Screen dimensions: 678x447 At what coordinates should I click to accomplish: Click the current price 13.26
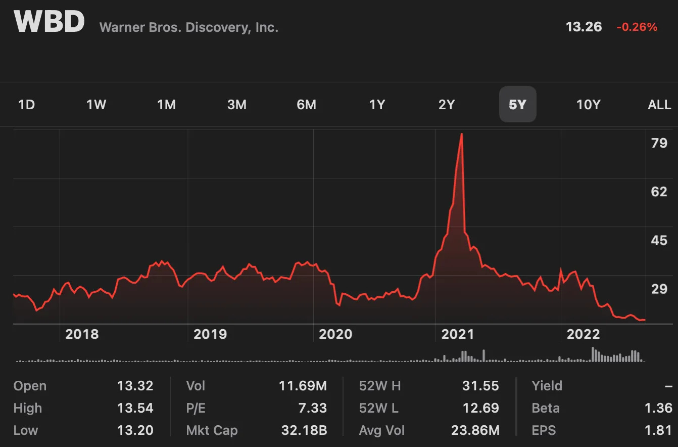tap(584, 27)
